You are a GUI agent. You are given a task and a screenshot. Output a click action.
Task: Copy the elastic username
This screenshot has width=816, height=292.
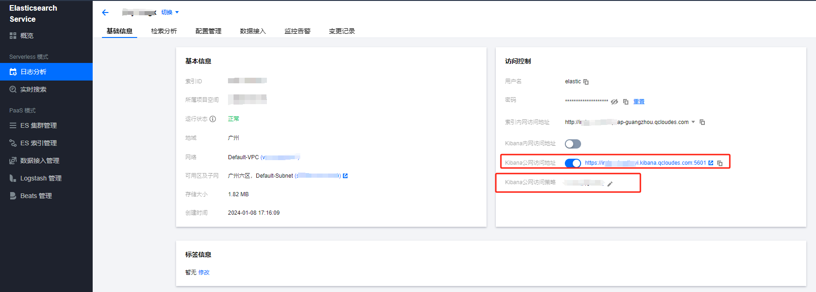pyautogui.click(x=586, y=82)
